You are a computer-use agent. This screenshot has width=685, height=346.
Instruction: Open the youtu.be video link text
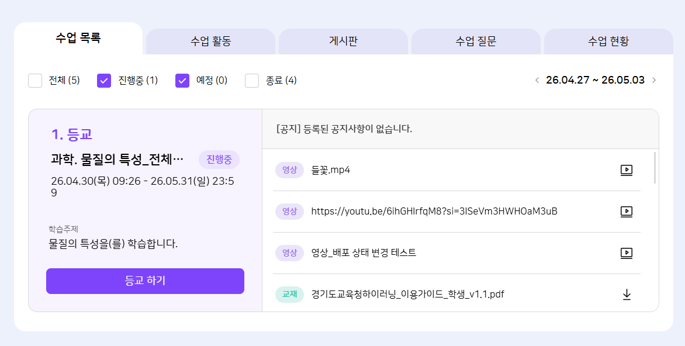pos(434,212)
